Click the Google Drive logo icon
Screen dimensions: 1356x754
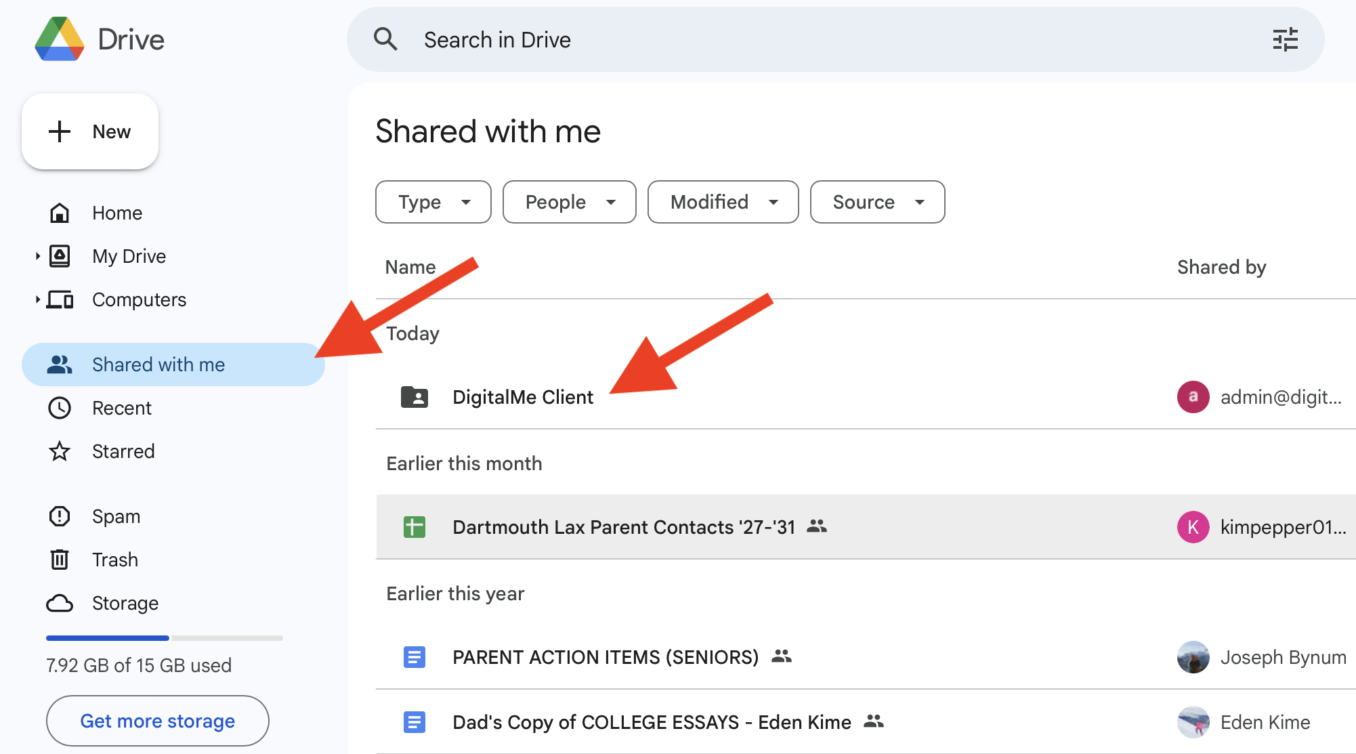click(60, 39)
